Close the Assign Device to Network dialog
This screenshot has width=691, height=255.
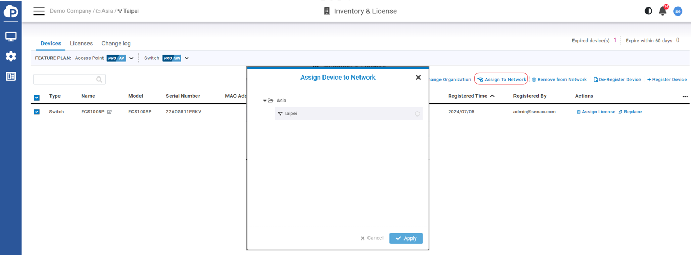(418, 78)
